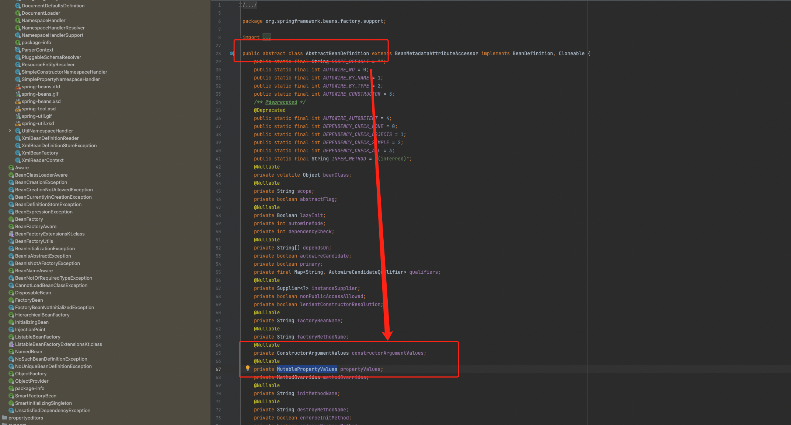Click the spring-beans.gif image file icon
This screenshot has width=791, height=425.
pos(18,94)
